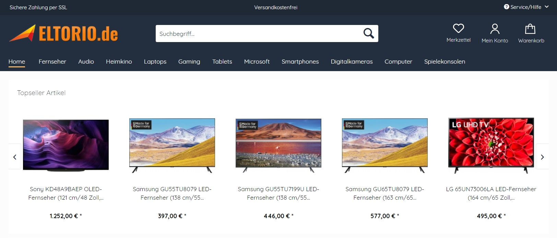The width and height of the screenshot is (557, 238).
Task: Open Sony KD48A9BAEP OLED-Fernseher link
Action: 66,193
